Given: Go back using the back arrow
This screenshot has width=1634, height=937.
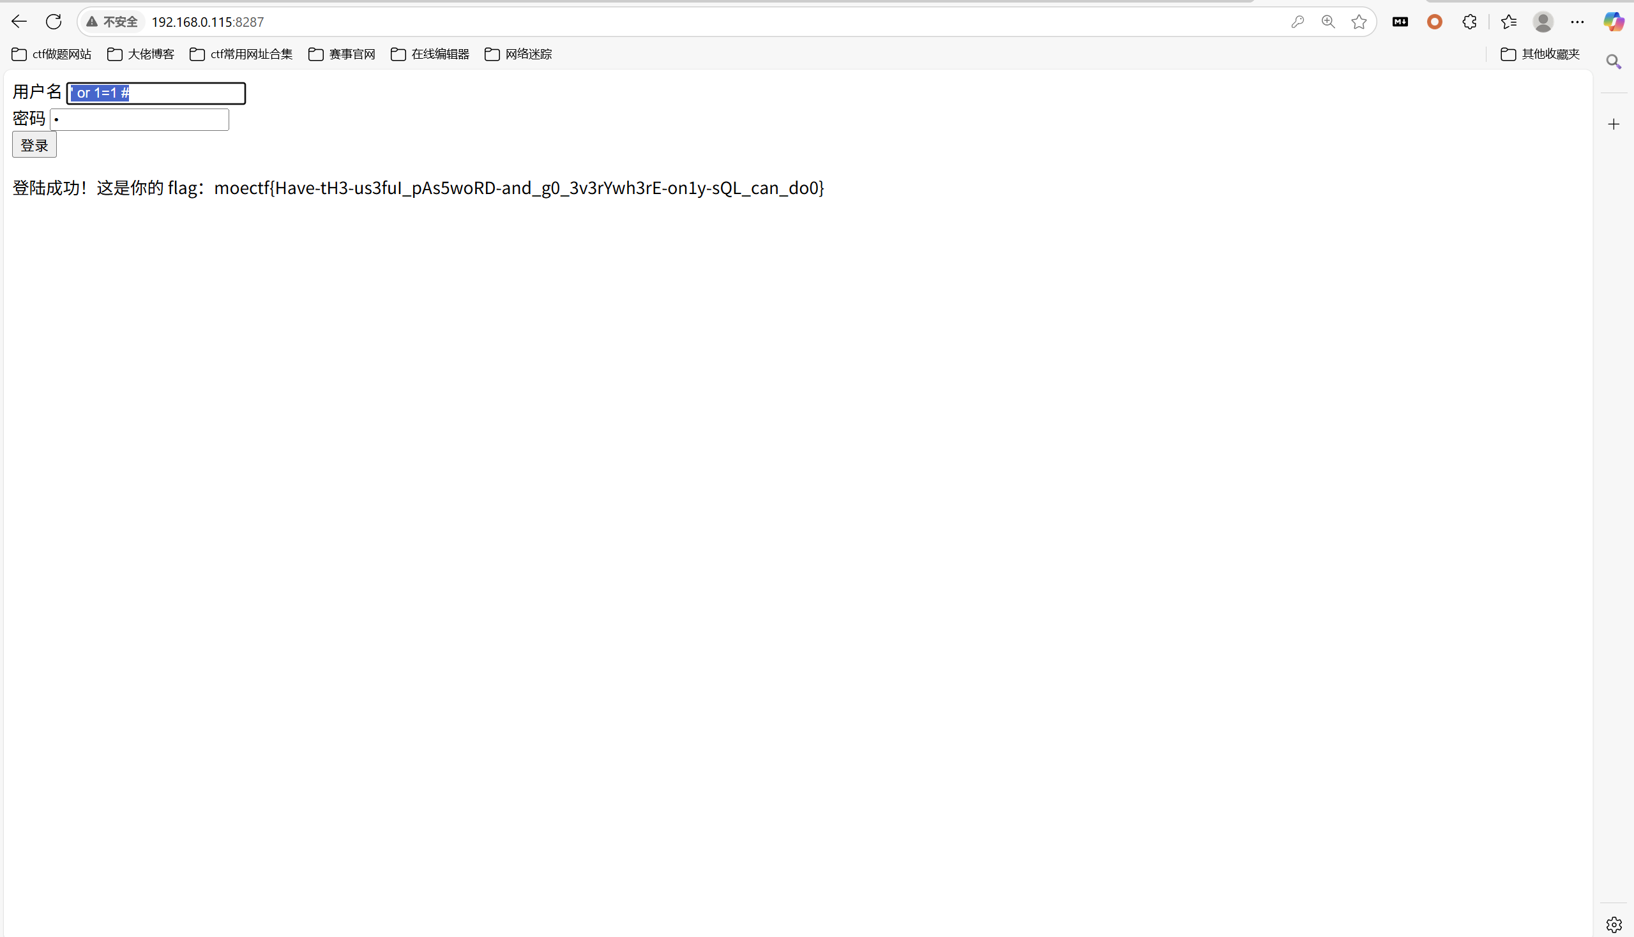Looking at the screenshot, I should pyautogui.click(x=19, y=22).
